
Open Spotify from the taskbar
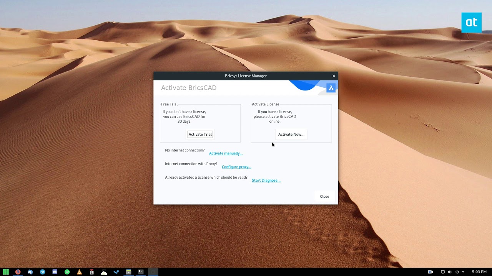(67, 272)
